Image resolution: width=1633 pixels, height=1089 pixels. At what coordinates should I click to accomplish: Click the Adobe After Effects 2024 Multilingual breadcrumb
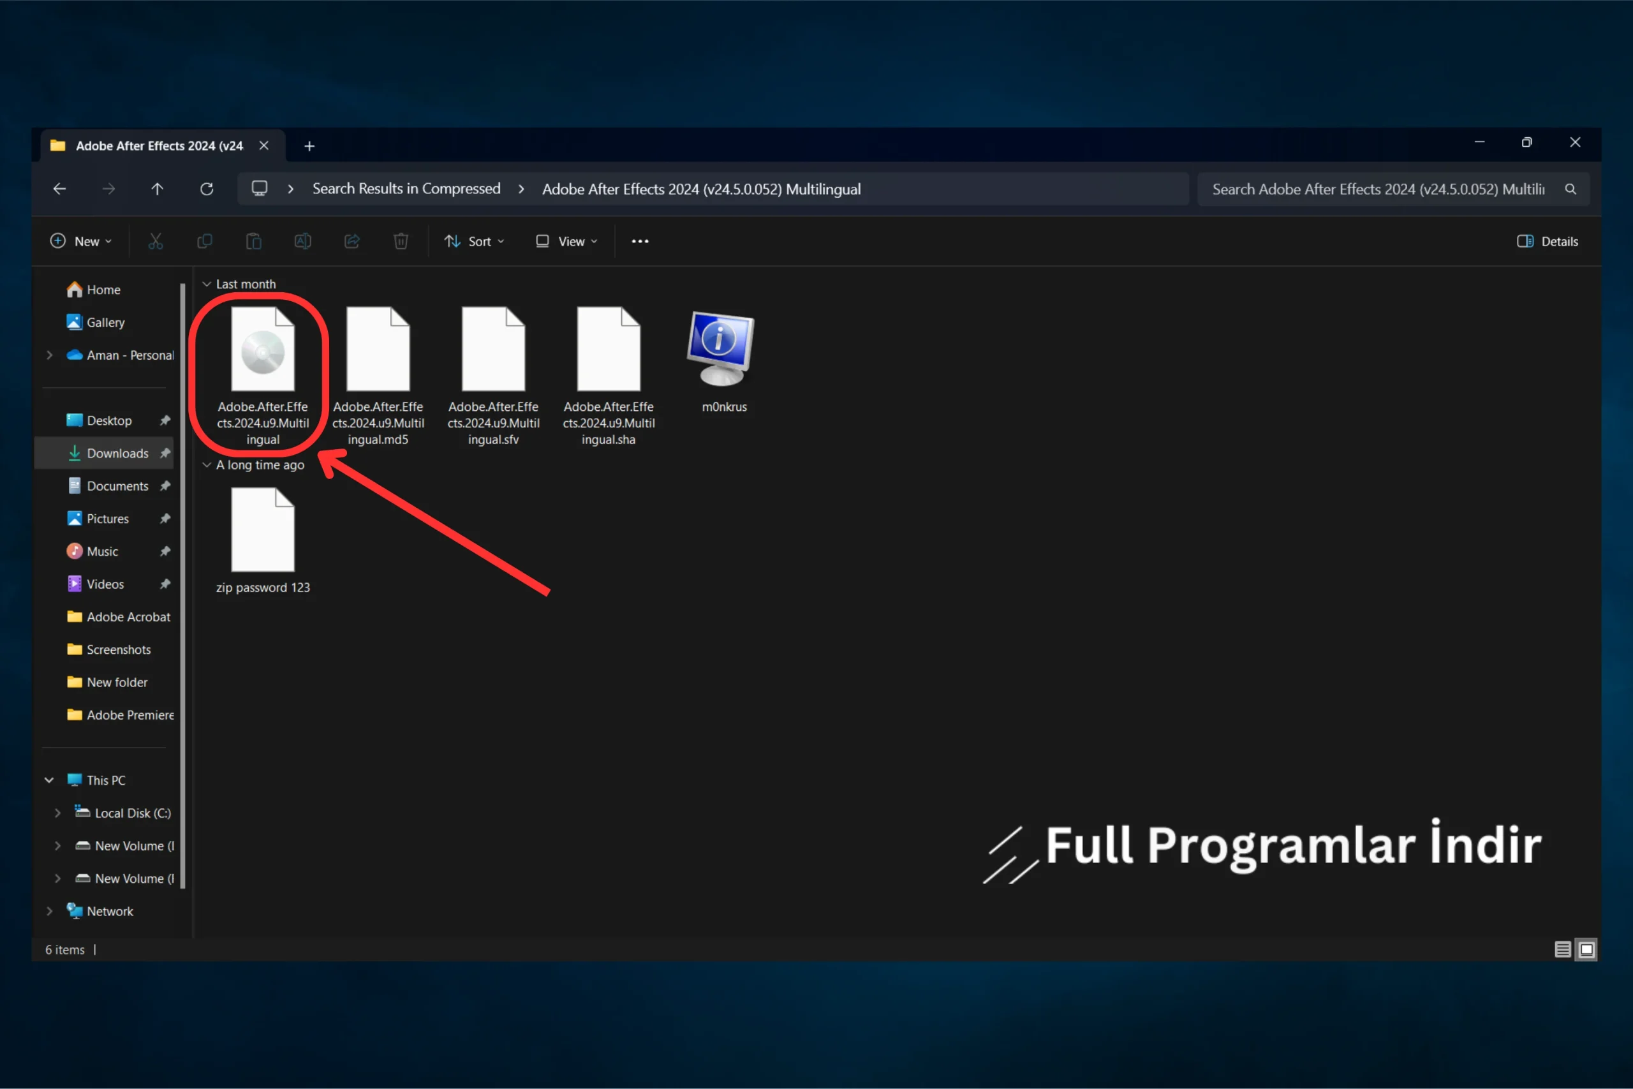tap(701, 189)
